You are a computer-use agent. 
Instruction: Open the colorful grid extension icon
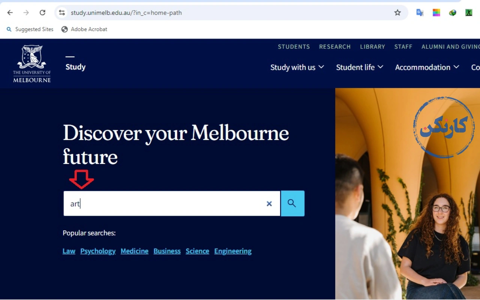pyautogui.click(x=436, y=13)
